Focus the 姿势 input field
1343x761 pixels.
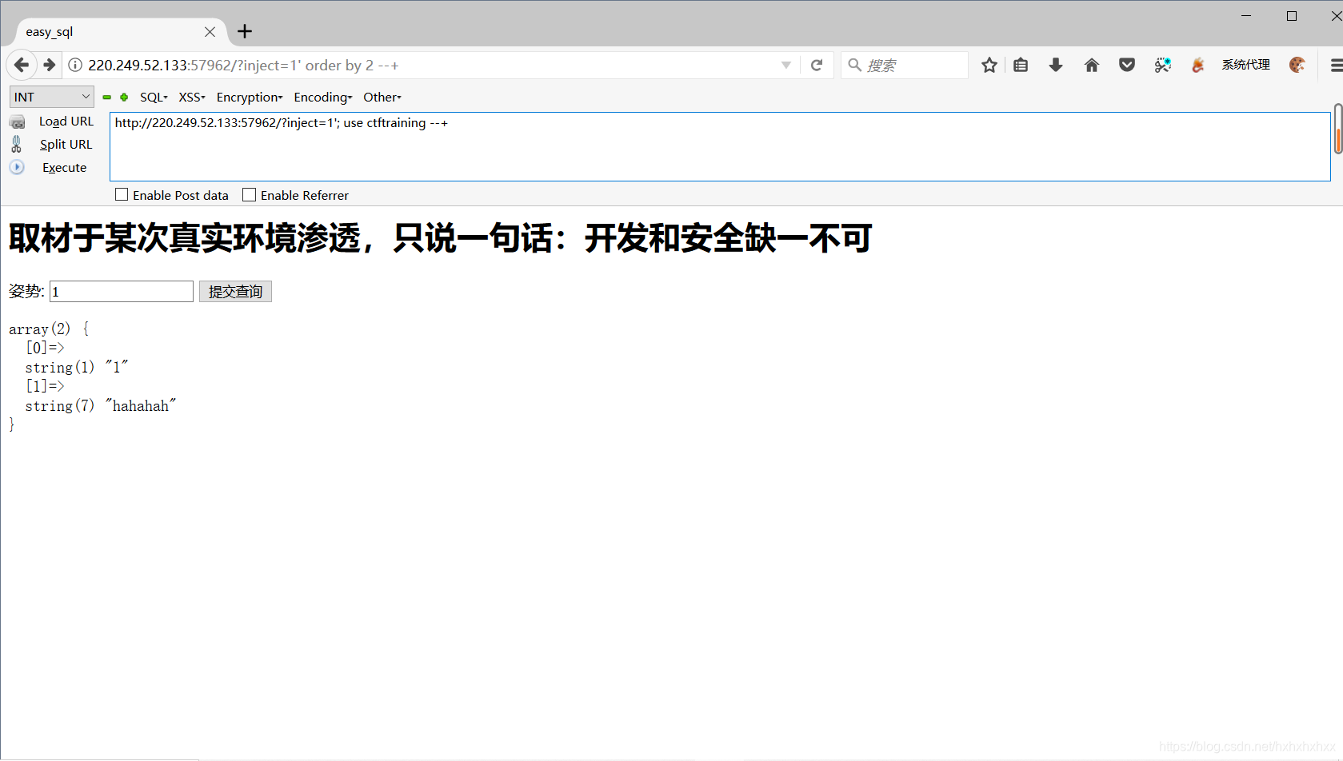[x=122, y=291]
